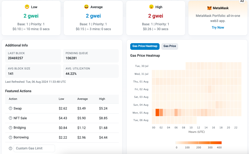The image size is (249, 154).
Task: Click the Last Block number 20469257
Action: click(x=16, y=58)
